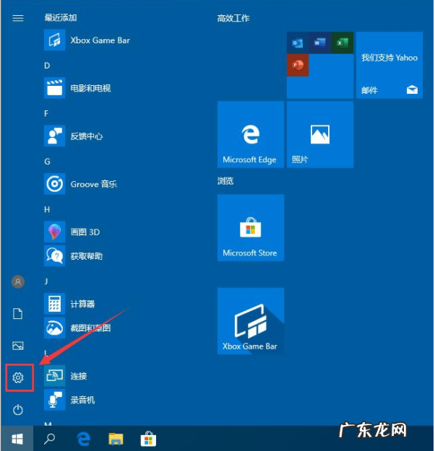Launch Microsoft Edge tile

(x=251, y=135)
